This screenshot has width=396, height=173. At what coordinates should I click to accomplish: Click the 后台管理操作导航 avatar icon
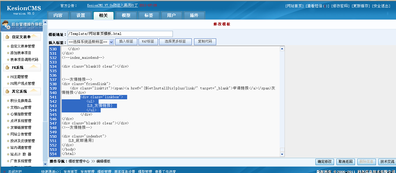point(6,25)
